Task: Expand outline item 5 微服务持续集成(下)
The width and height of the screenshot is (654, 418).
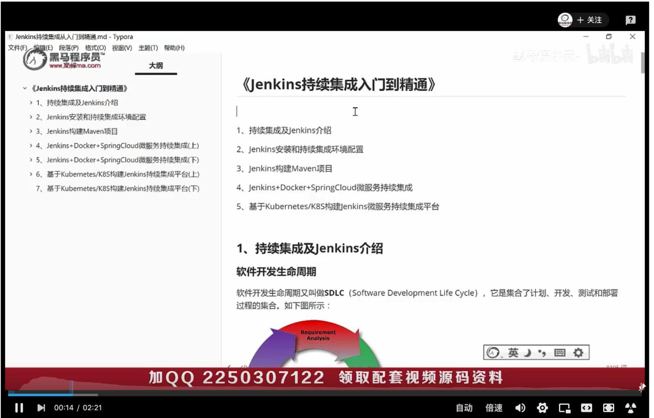Action: (31, 160)
